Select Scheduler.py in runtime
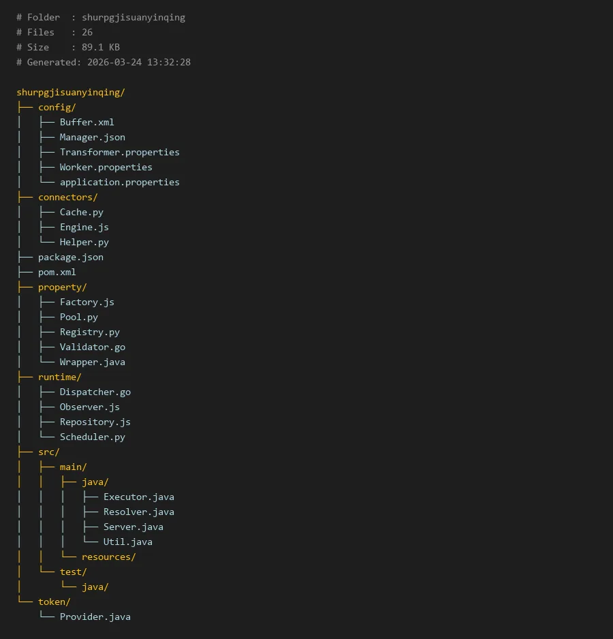This screenshot has height=639, width=613. point(92,437)
